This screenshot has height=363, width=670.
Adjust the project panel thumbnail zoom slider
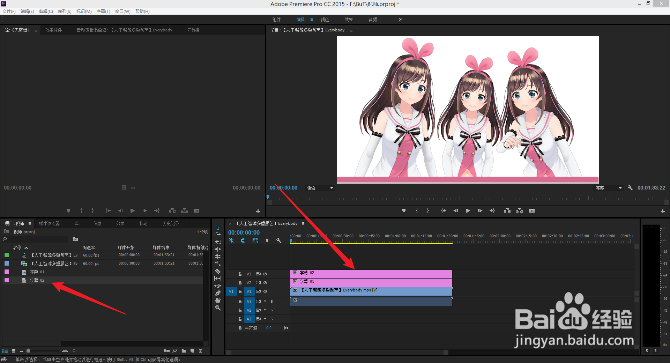click(28, 351)
